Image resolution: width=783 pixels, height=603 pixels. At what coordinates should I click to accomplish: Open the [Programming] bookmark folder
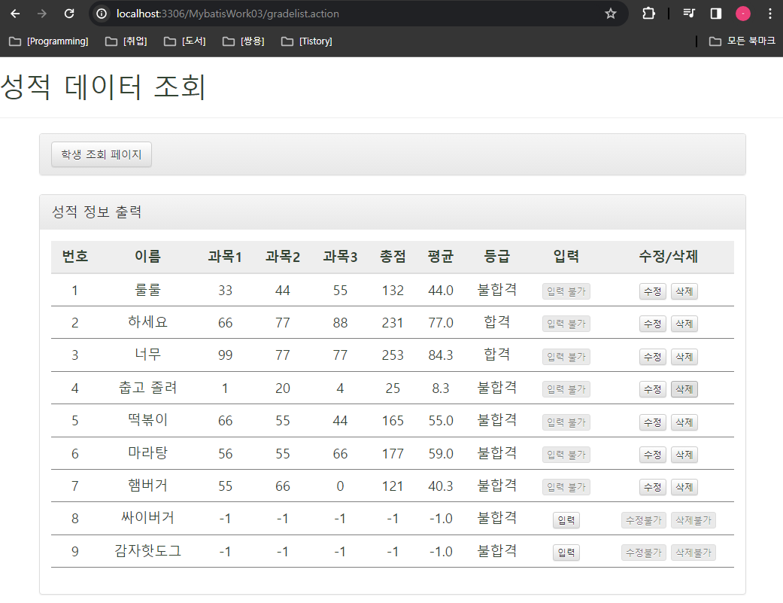49,41
